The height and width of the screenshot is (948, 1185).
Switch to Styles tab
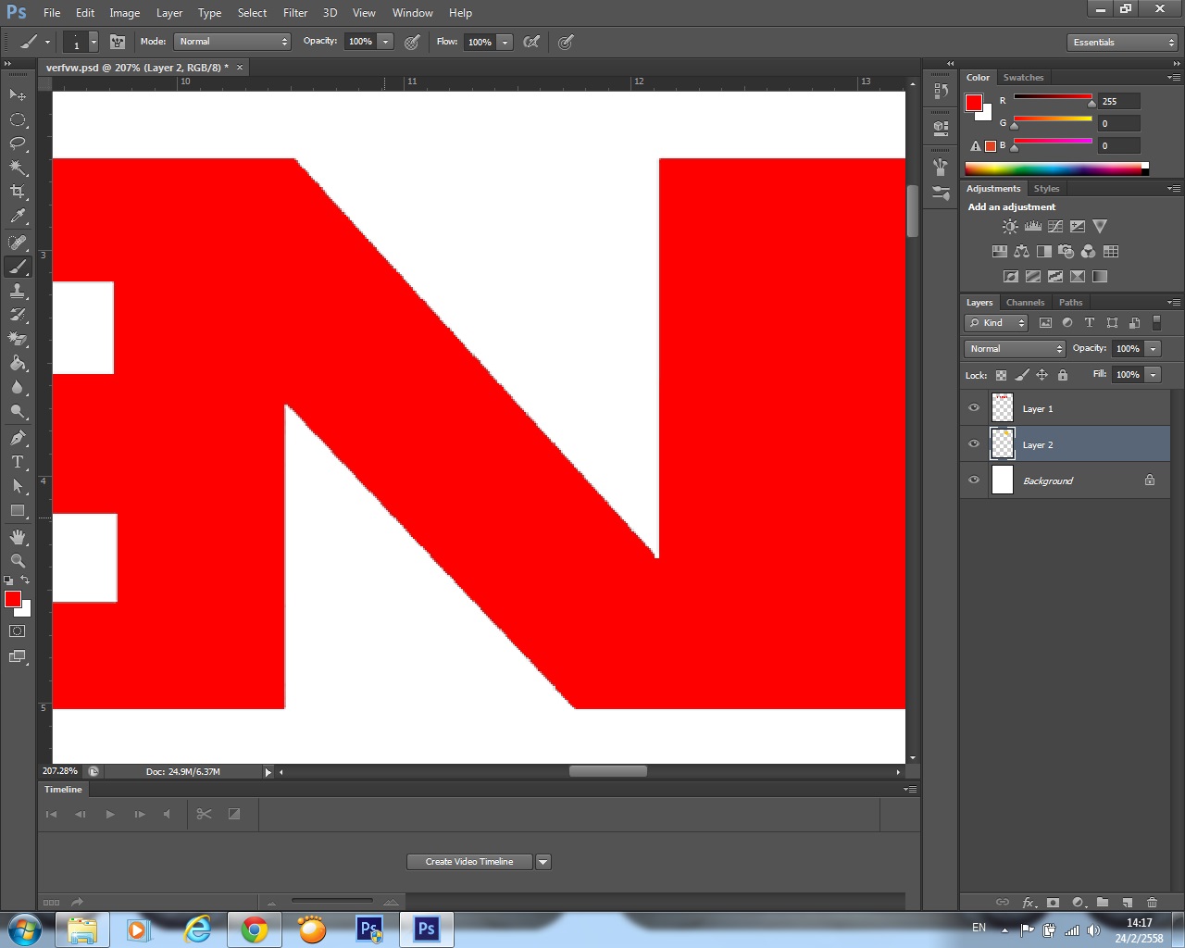1046,189
